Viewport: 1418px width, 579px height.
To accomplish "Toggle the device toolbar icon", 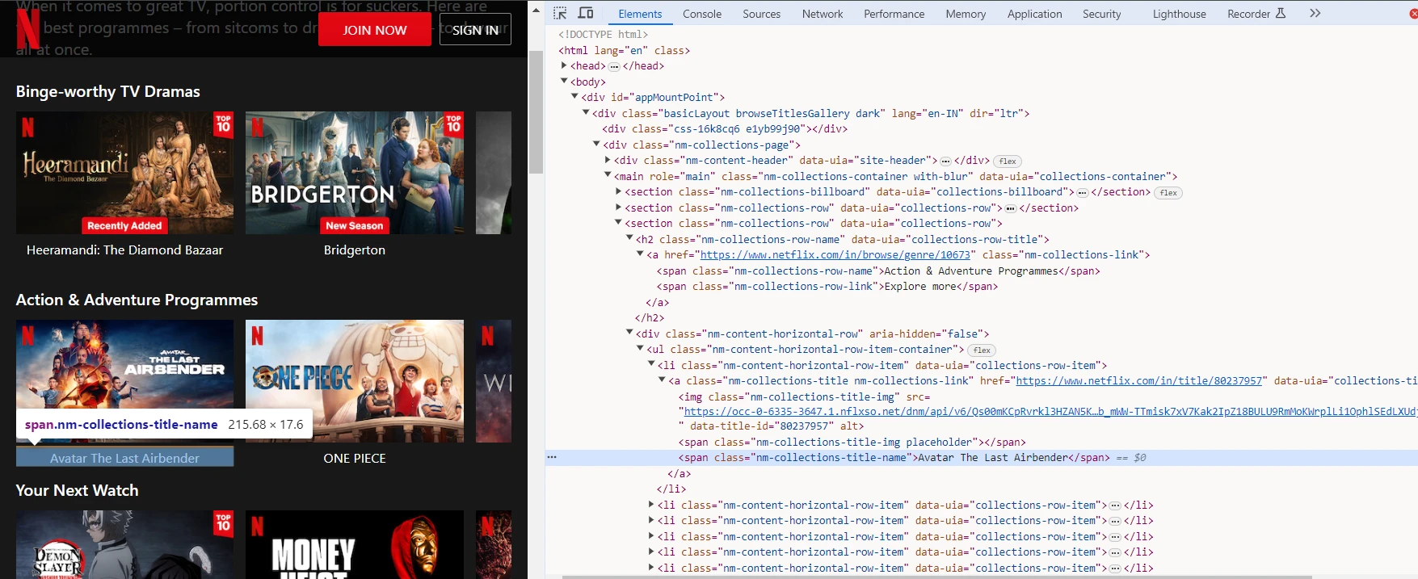I will (x=586, y=13).
